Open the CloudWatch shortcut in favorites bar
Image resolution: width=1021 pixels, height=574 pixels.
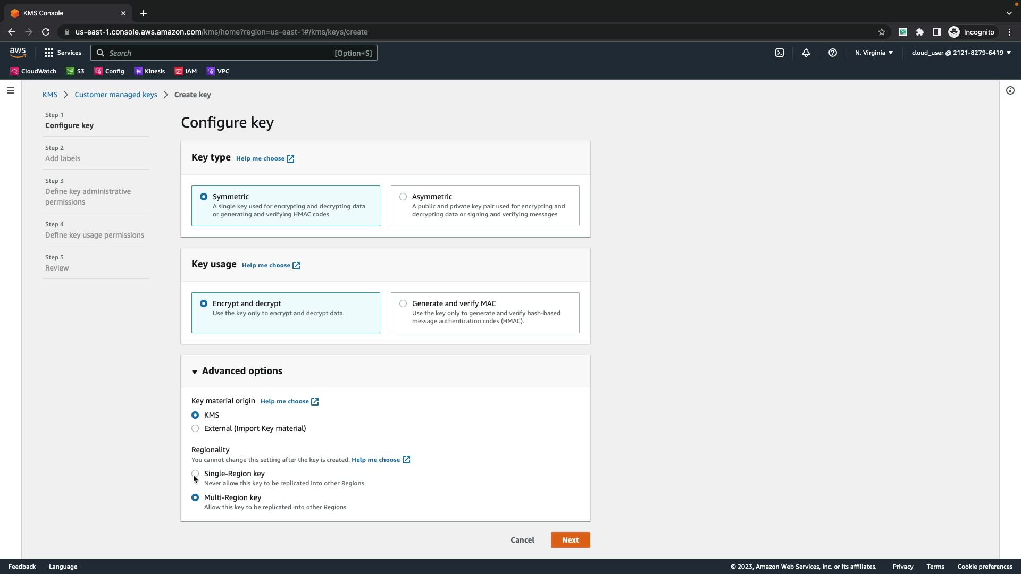[x=33, y=71]
